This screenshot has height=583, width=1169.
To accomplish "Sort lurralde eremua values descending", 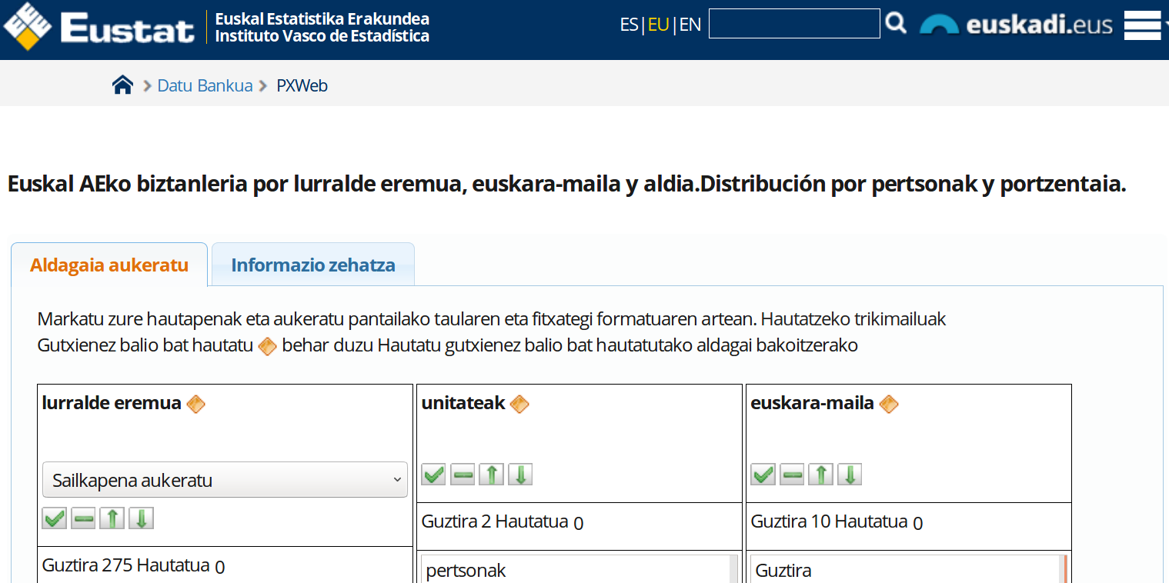I will pyautogui.click(x=142, y=519).
